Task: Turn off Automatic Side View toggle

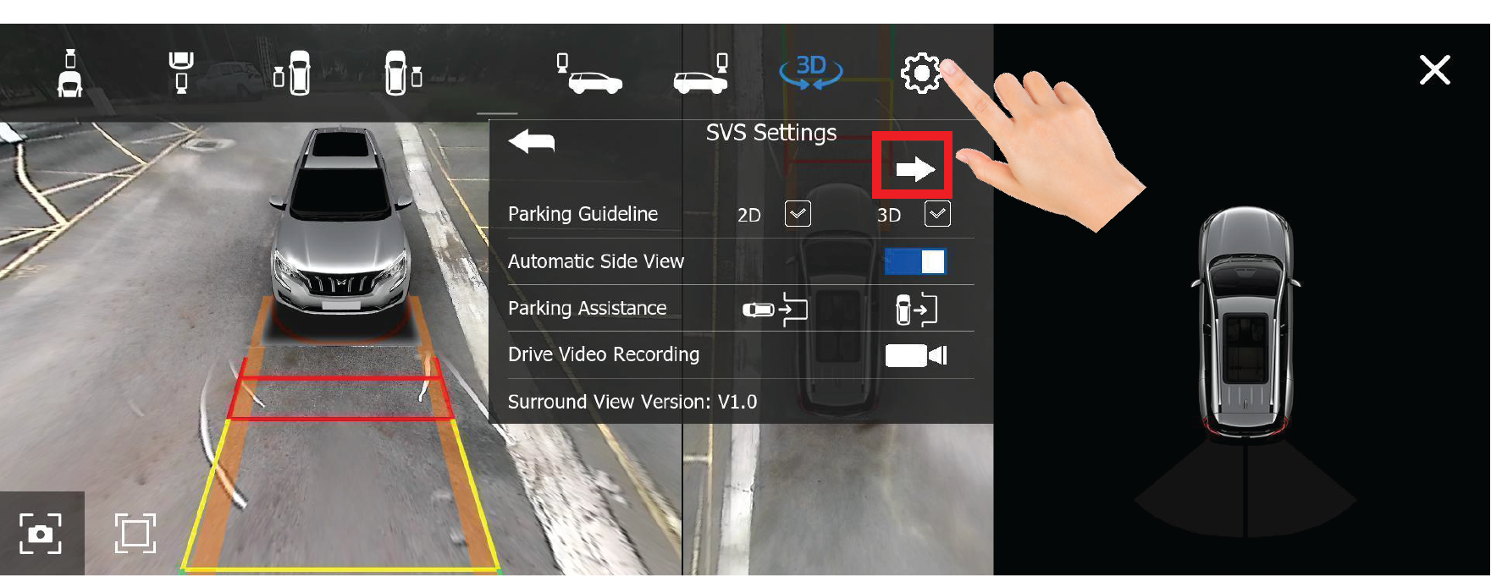Action: [x=915, y=261]
